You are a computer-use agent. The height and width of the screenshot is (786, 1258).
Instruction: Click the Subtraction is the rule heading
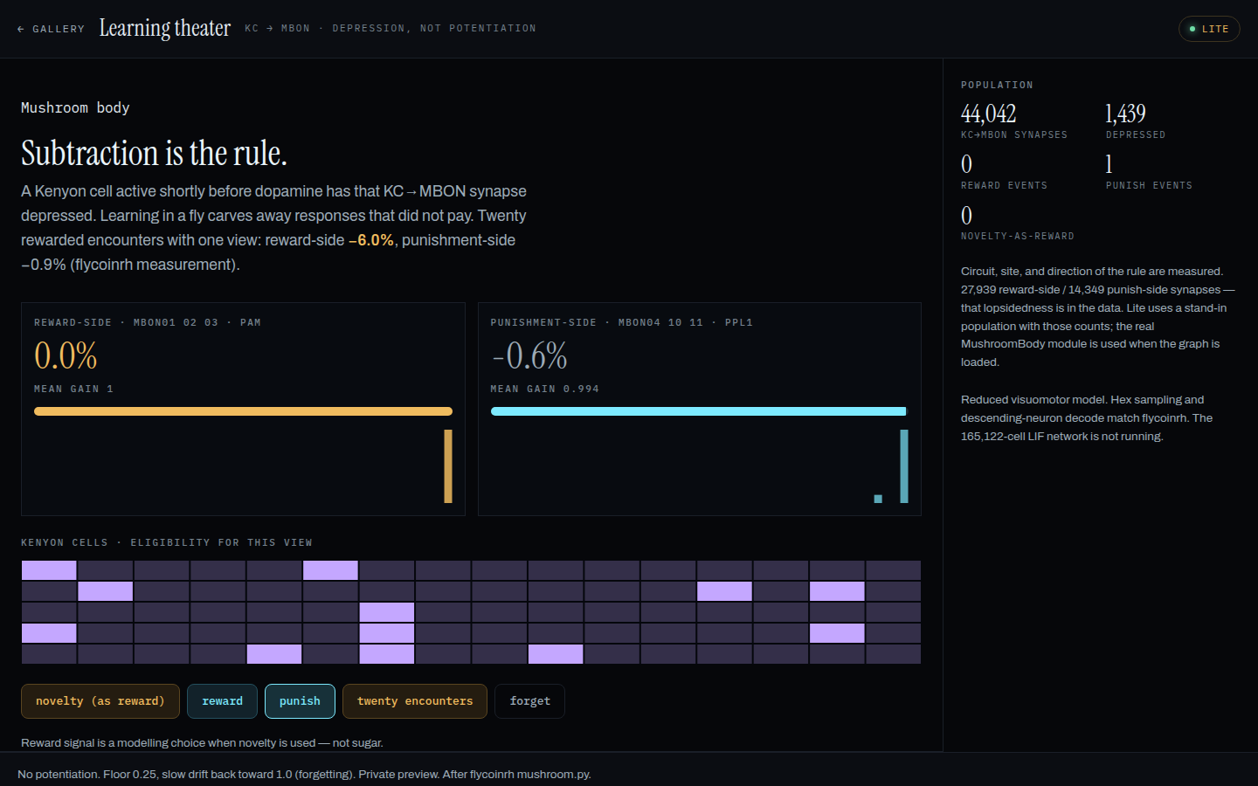click(x=154, y=153)
